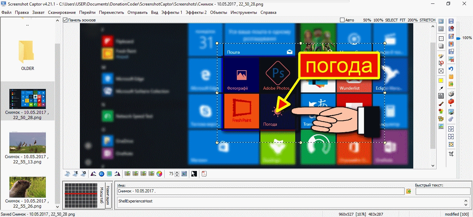Select the text box object icon
This screenshot has width=473, height=217.
click(441, 96)
